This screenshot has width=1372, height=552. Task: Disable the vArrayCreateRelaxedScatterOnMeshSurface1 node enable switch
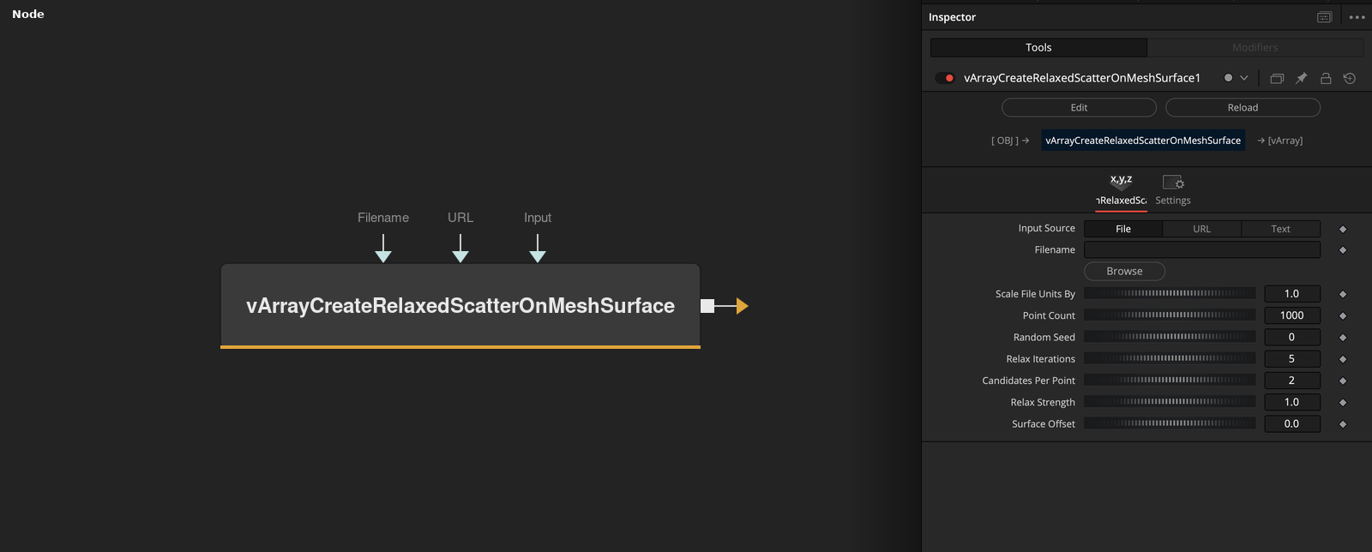click(x=945, y=78)
